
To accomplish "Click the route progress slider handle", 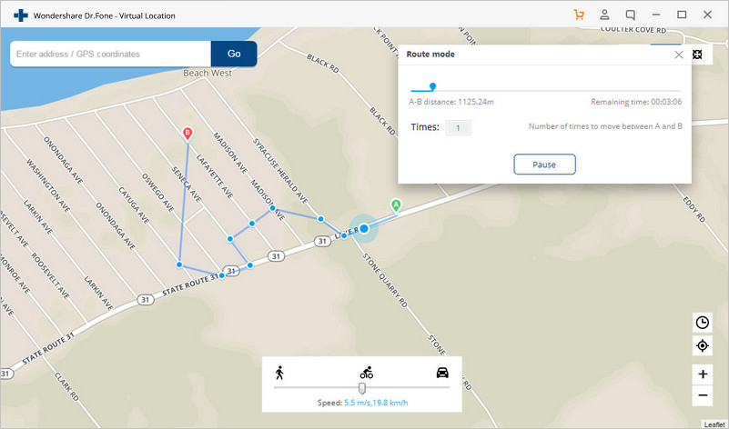I will coord(433,86).
